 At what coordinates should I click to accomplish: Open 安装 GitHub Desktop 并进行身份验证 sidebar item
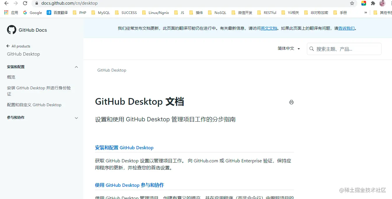tap(39, 91)
